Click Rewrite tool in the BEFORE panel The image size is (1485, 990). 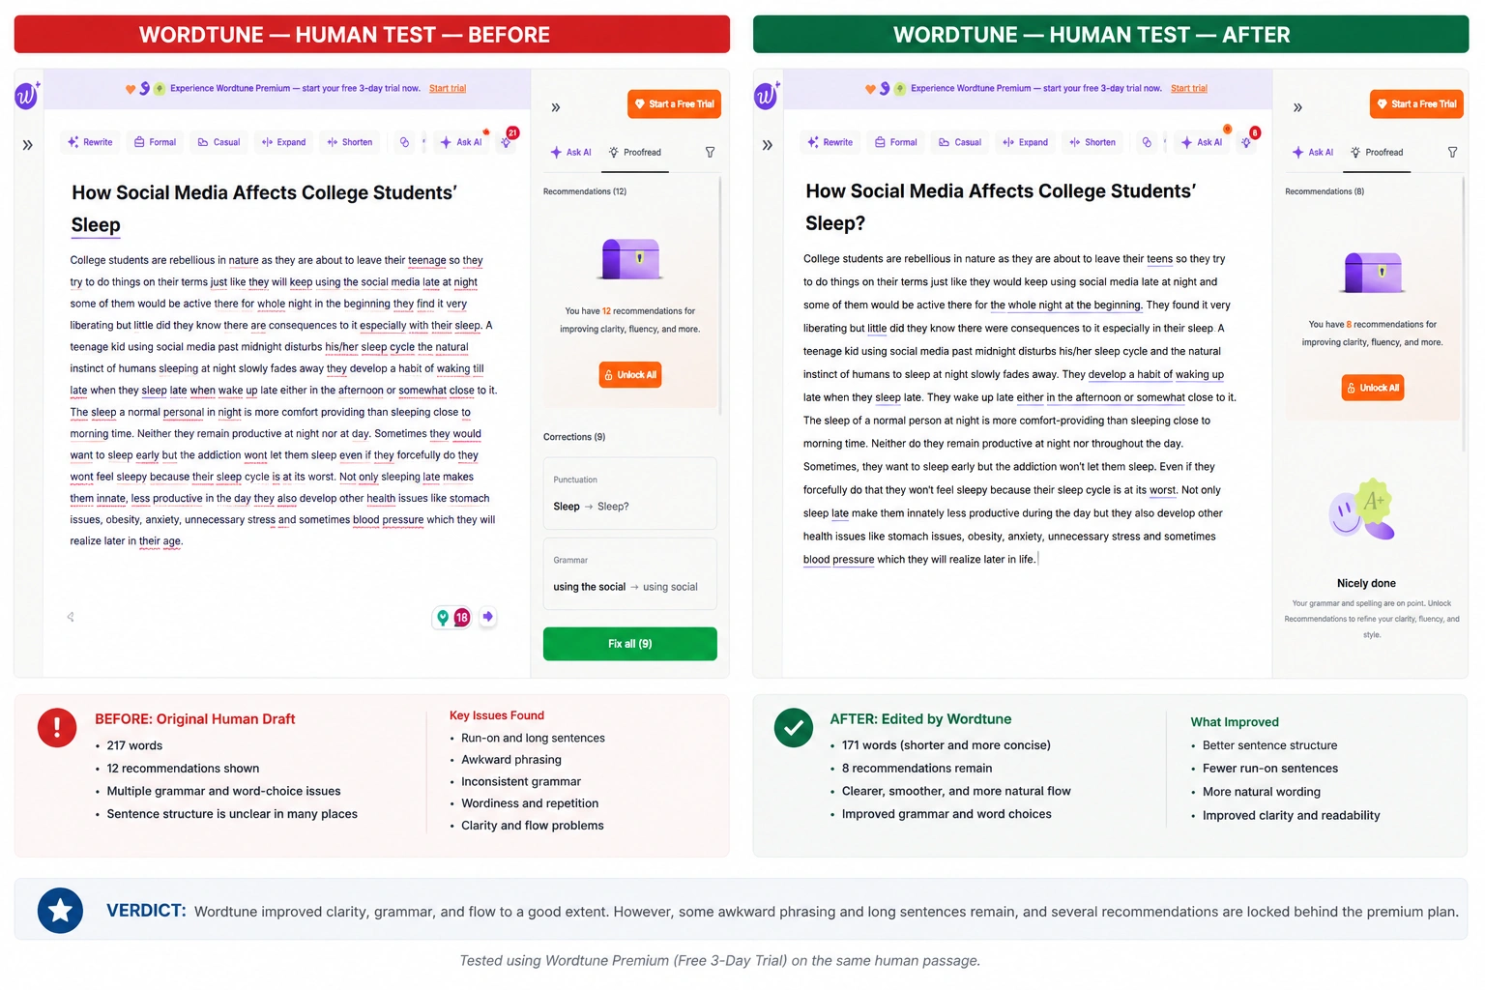pos(90,142)
